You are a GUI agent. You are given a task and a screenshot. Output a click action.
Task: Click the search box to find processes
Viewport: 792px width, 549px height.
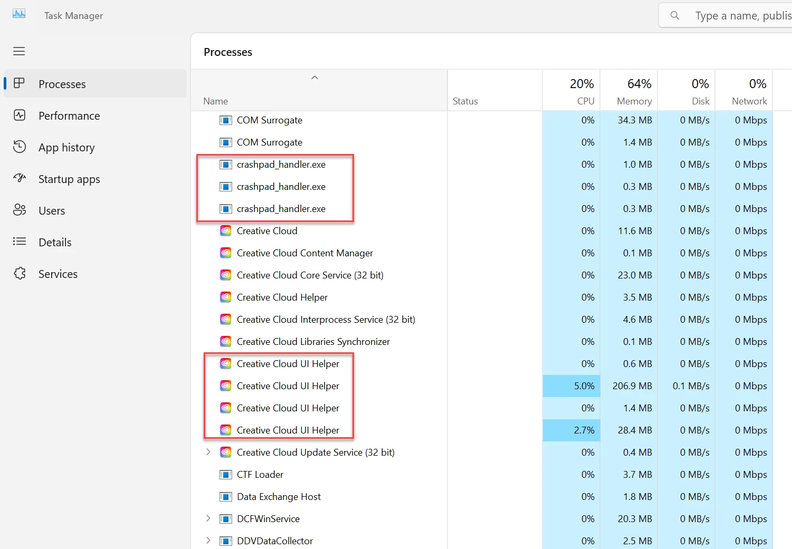click(x=726, y=15)
